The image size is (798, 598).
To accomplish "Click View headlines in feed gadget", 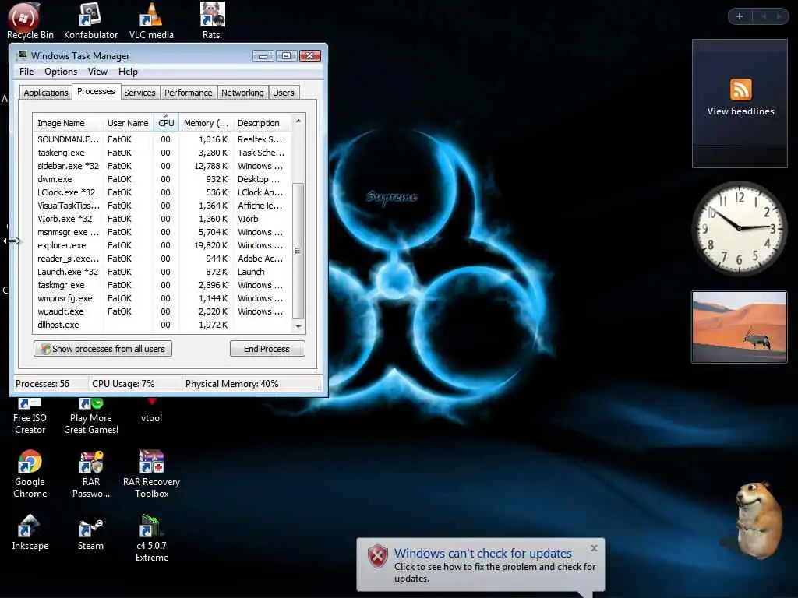I will coord(740,111).
